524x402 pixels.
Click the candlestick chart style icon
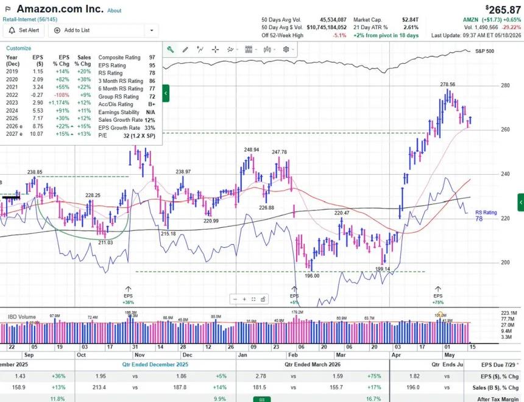point(267,50)
